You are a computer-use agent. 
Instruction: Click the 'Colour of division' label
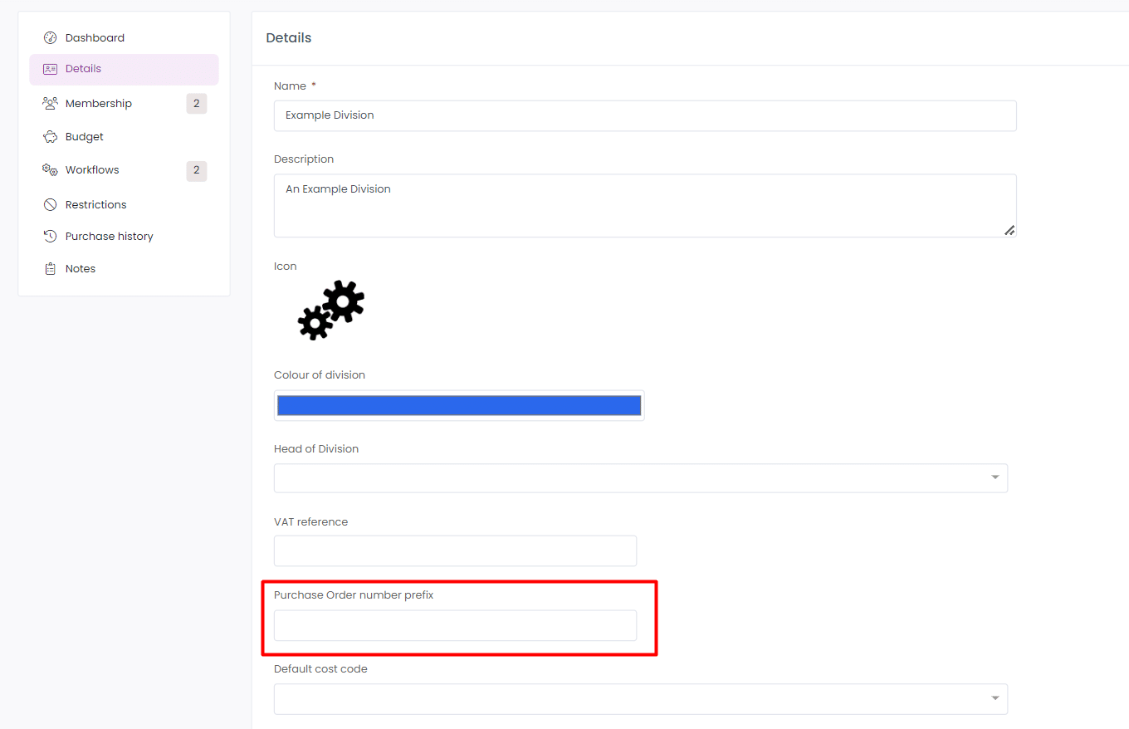click(x=320, y=375)
